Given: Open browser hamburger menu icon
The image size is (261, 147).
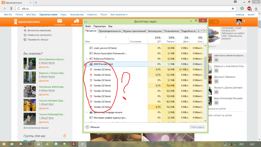Looking at the screenshot, I should 235,2.
